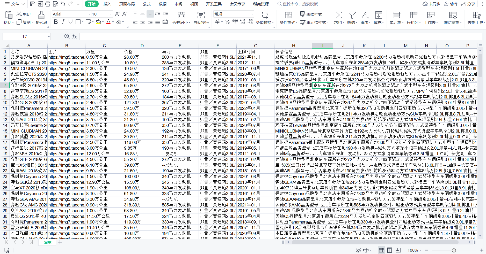Click the Table Tools (表格工具) icon

(x=476, y=15)
